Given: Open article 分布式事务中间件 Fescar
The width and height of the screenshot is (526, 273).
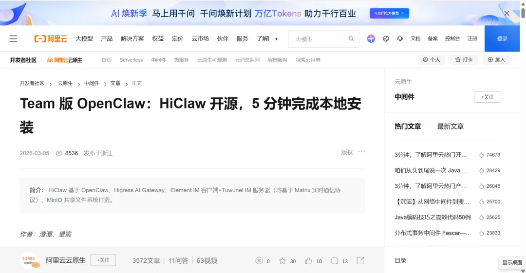Looking at the screenshot, I should 433,233.
